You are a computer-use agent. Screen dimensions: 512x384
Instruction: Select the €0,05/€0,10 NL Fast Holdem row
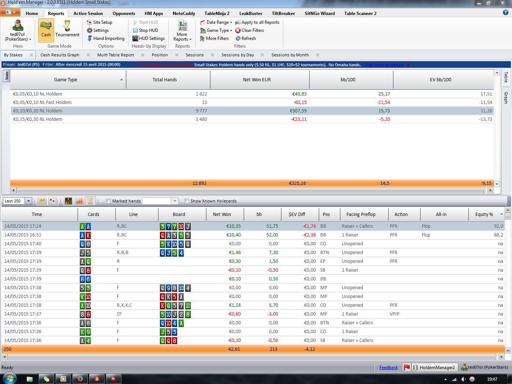pos(252,102)
